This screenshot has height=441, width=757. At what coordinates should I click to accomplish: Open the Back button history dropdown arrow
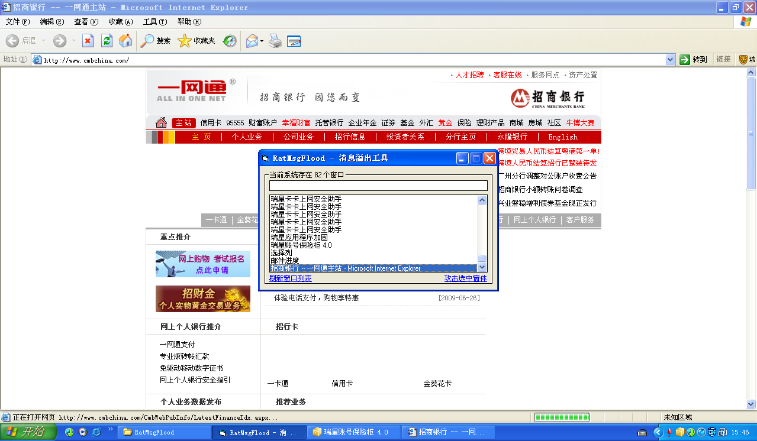(43, 41)
